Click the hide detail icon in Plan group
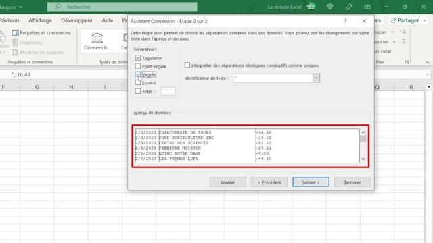The height and width of the screenshot is (243, 433). point(403,42)
